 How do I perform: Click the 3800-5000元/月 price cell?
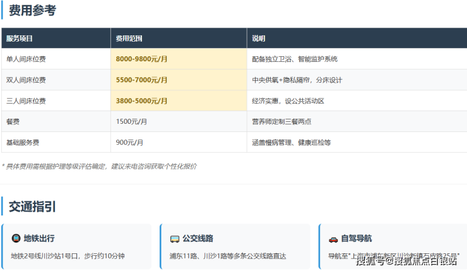[142, 101]
